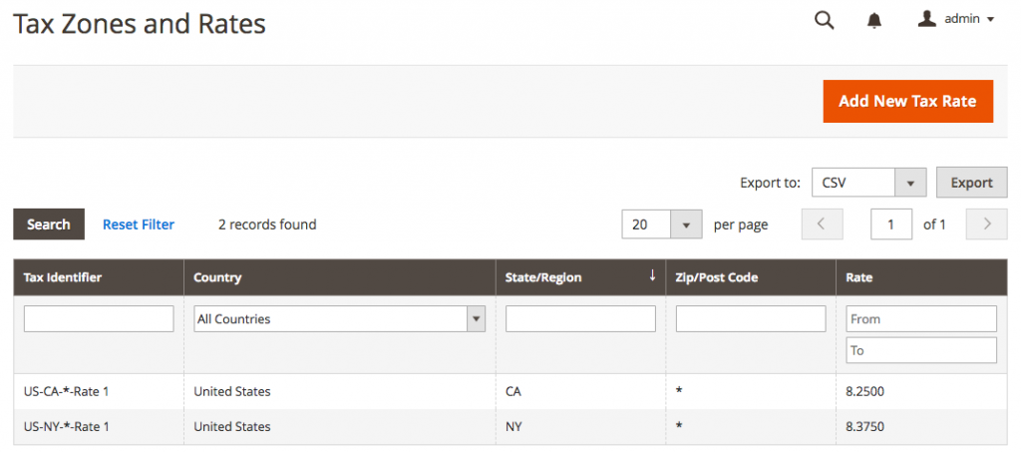Screen dimensions: 1021x452
Task: Click the Zip/Post Code filter field
Action: click(x=751, y=319)
